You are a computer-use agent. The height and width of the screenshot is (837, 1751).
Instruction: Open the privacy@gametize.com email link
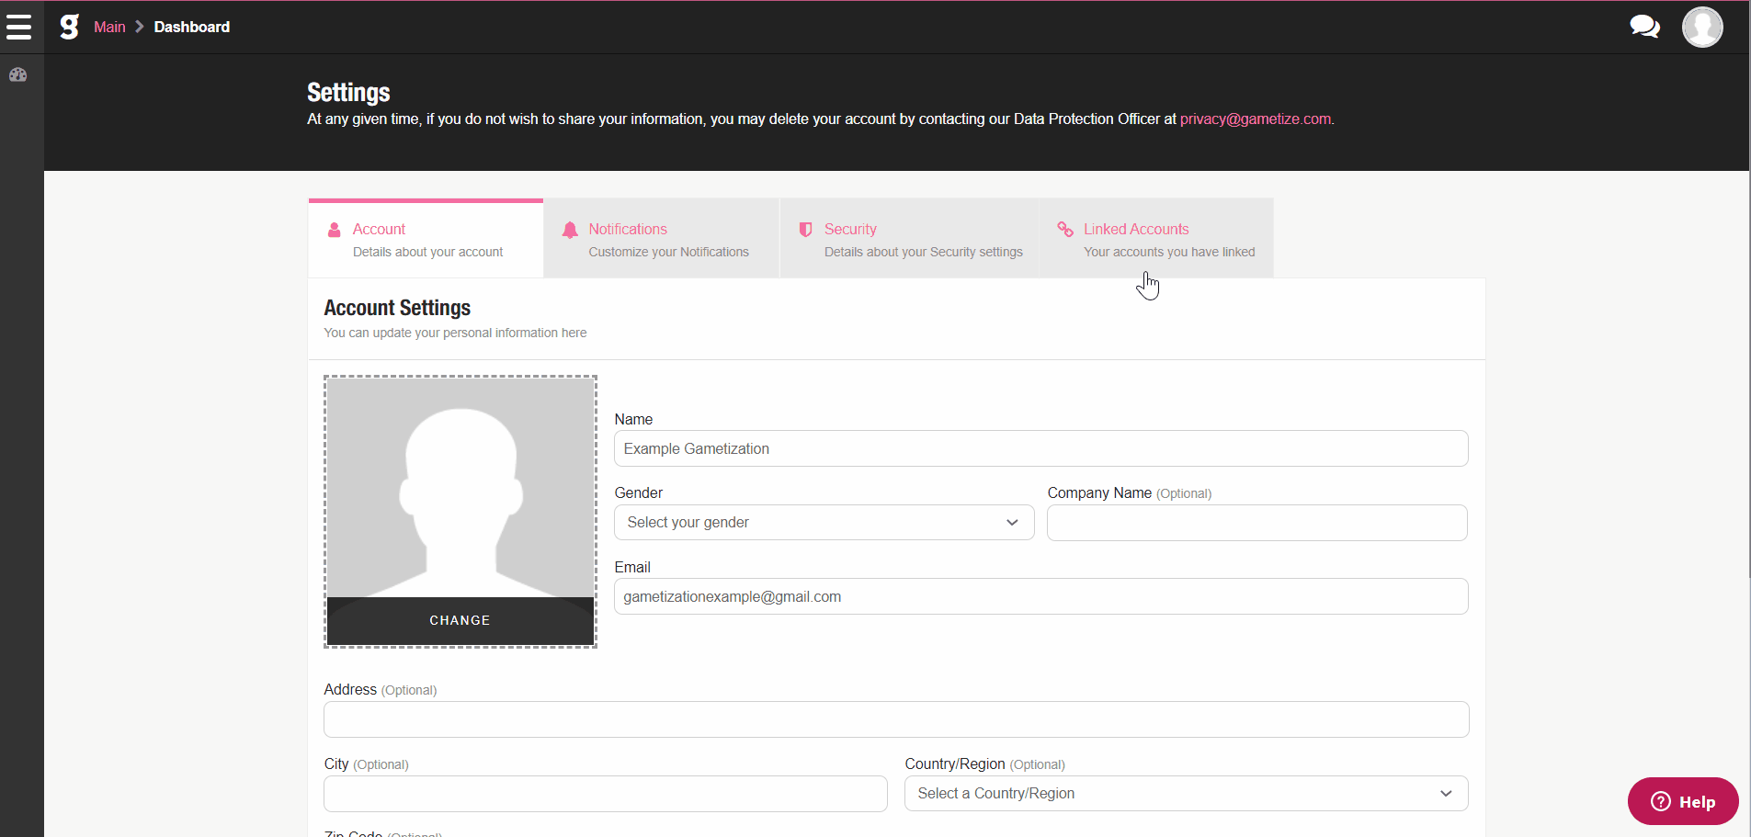(x=1256, y=119)
